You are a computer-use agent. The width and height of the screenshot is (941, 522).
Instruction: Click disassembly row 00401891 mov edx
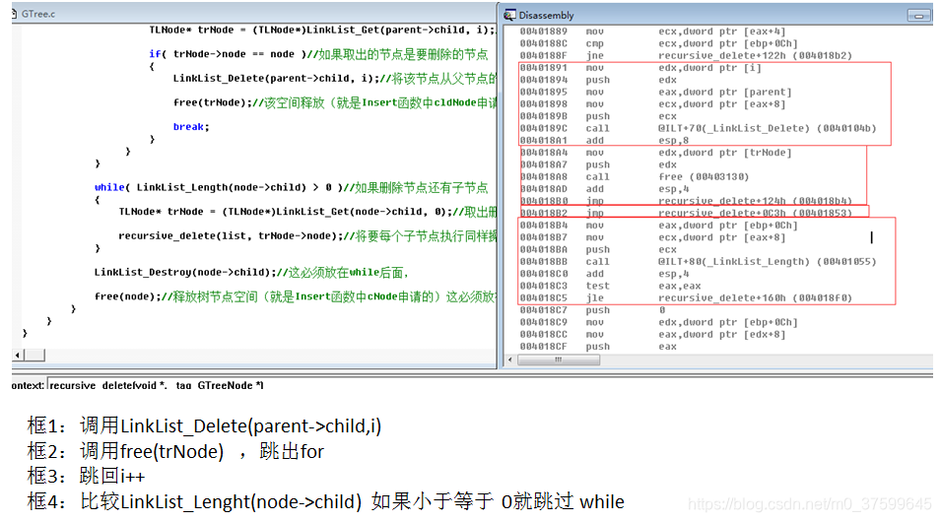(640, 68)
